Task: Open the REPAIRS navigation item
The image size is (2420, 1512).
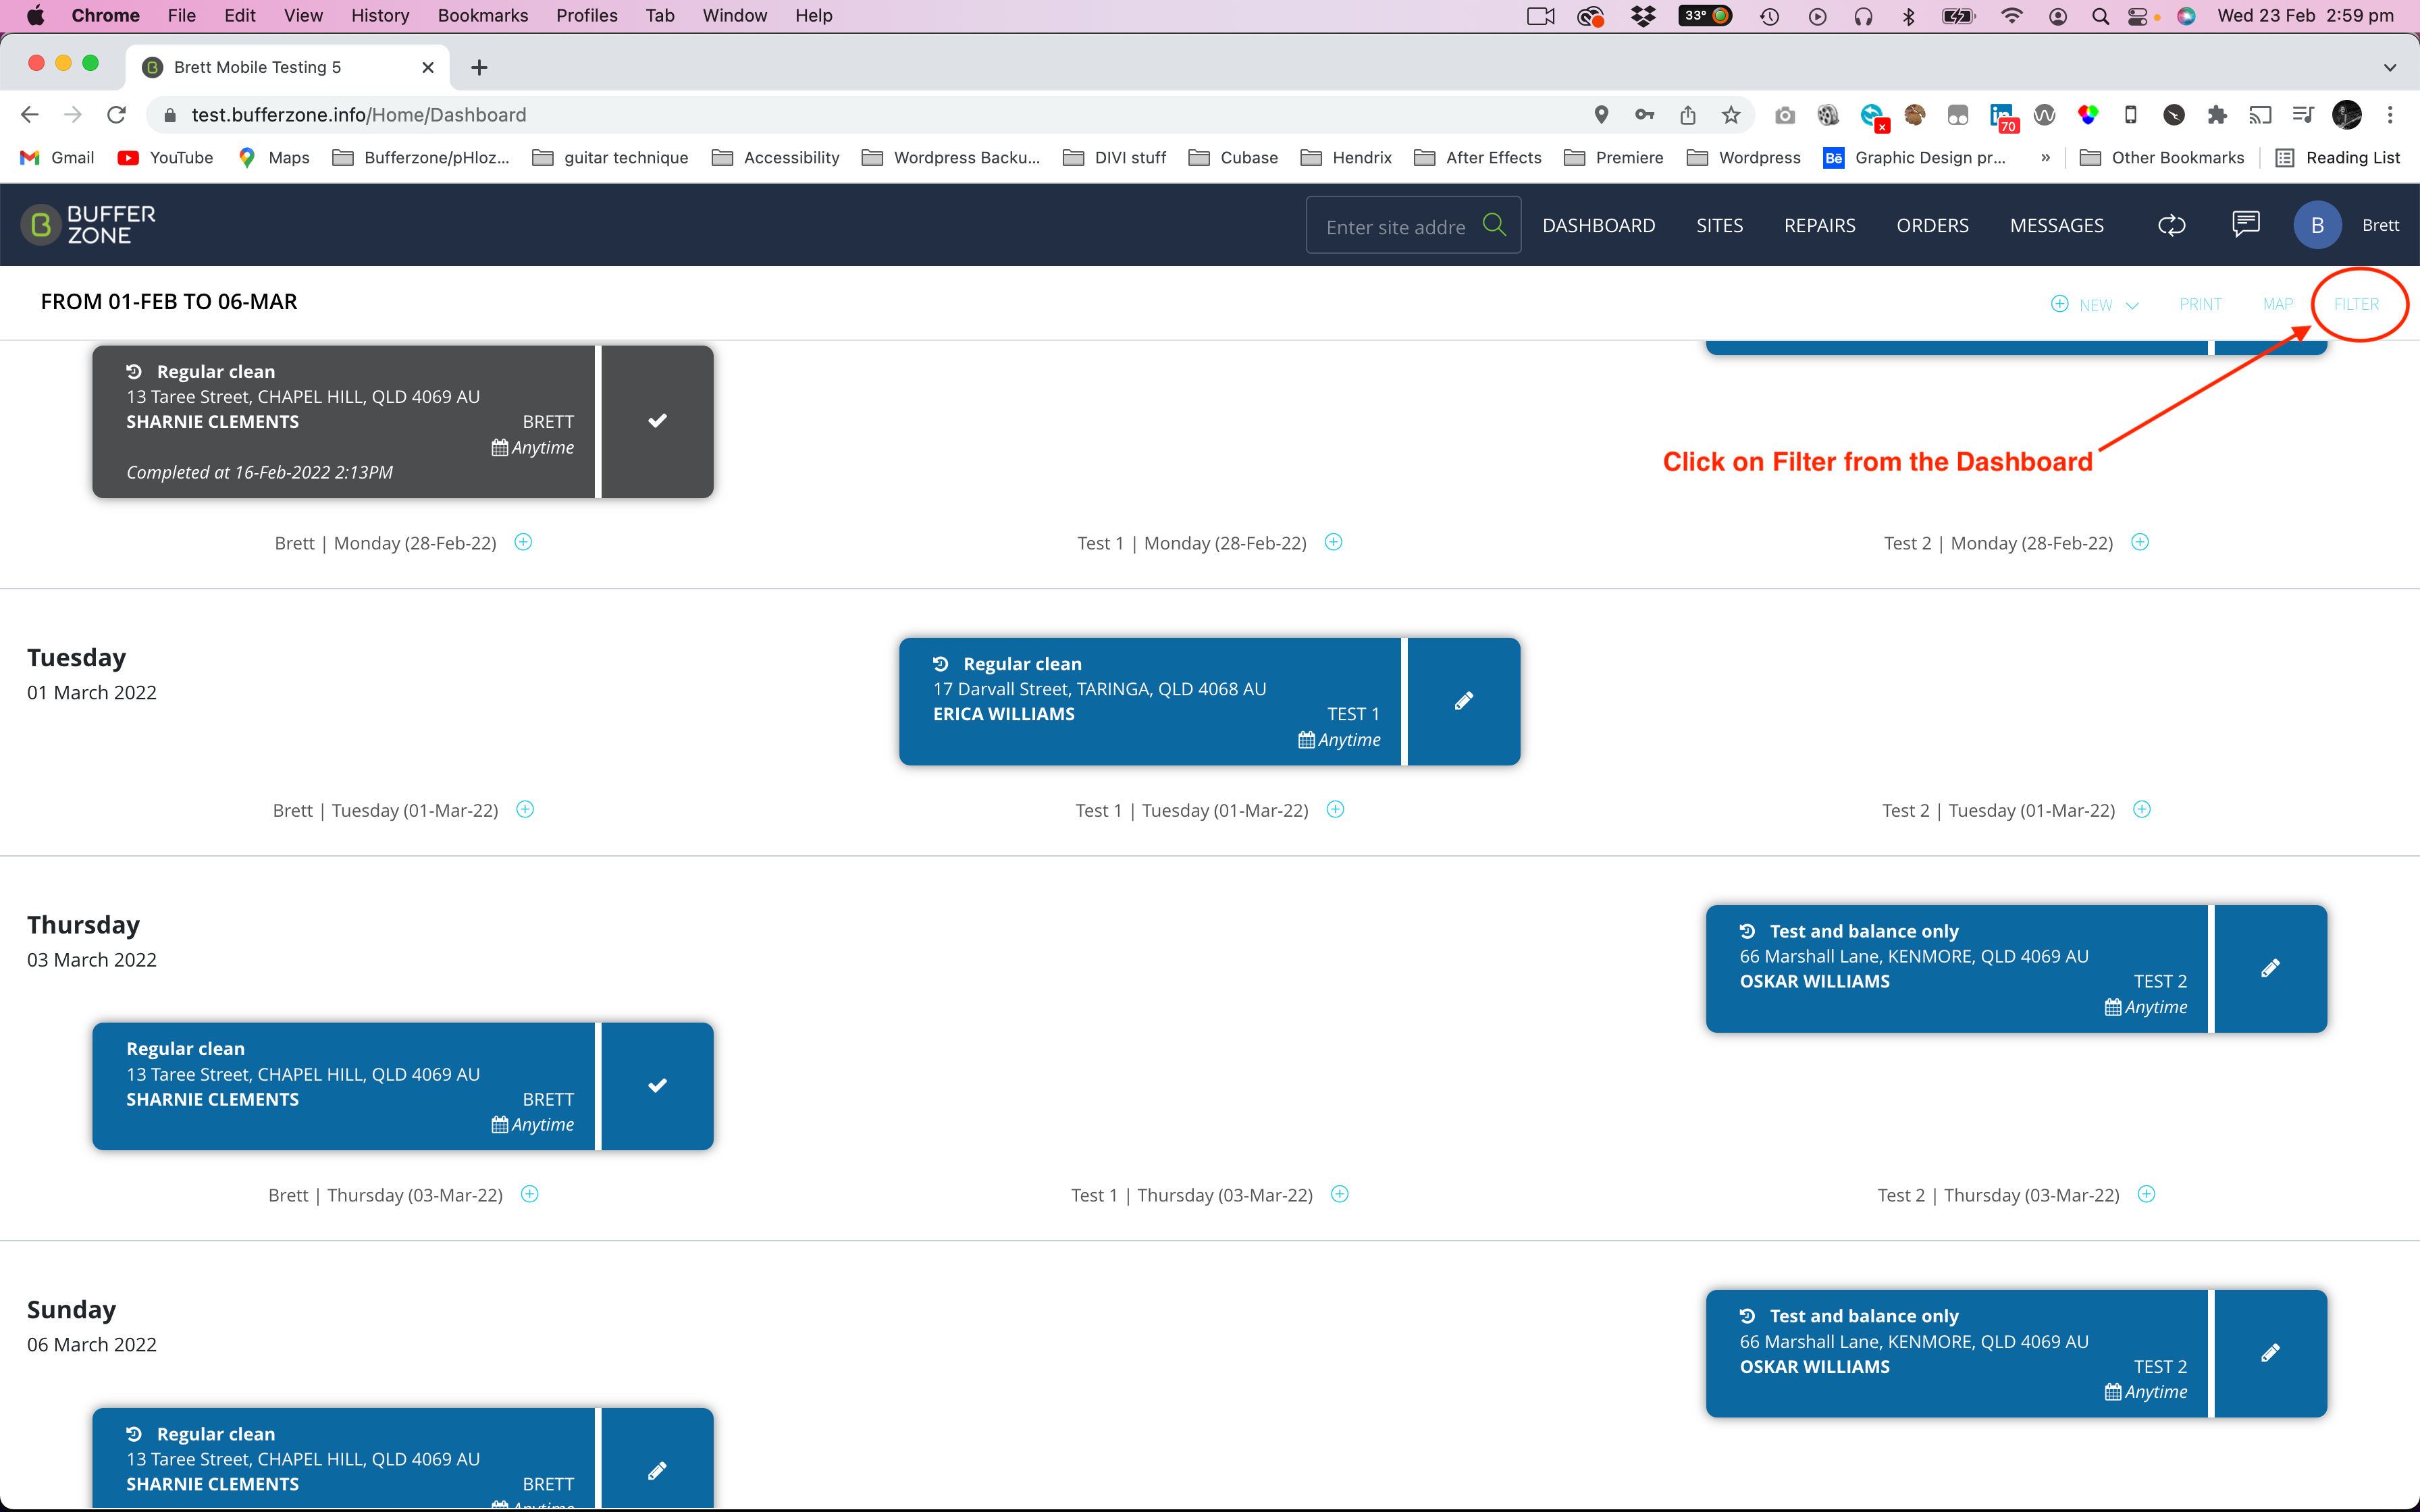Action: (1819, 225)
